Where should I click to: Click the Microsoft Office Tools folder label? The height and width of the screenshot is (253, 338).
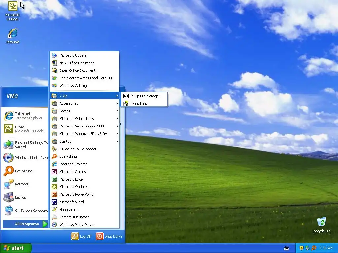point(77,119)
